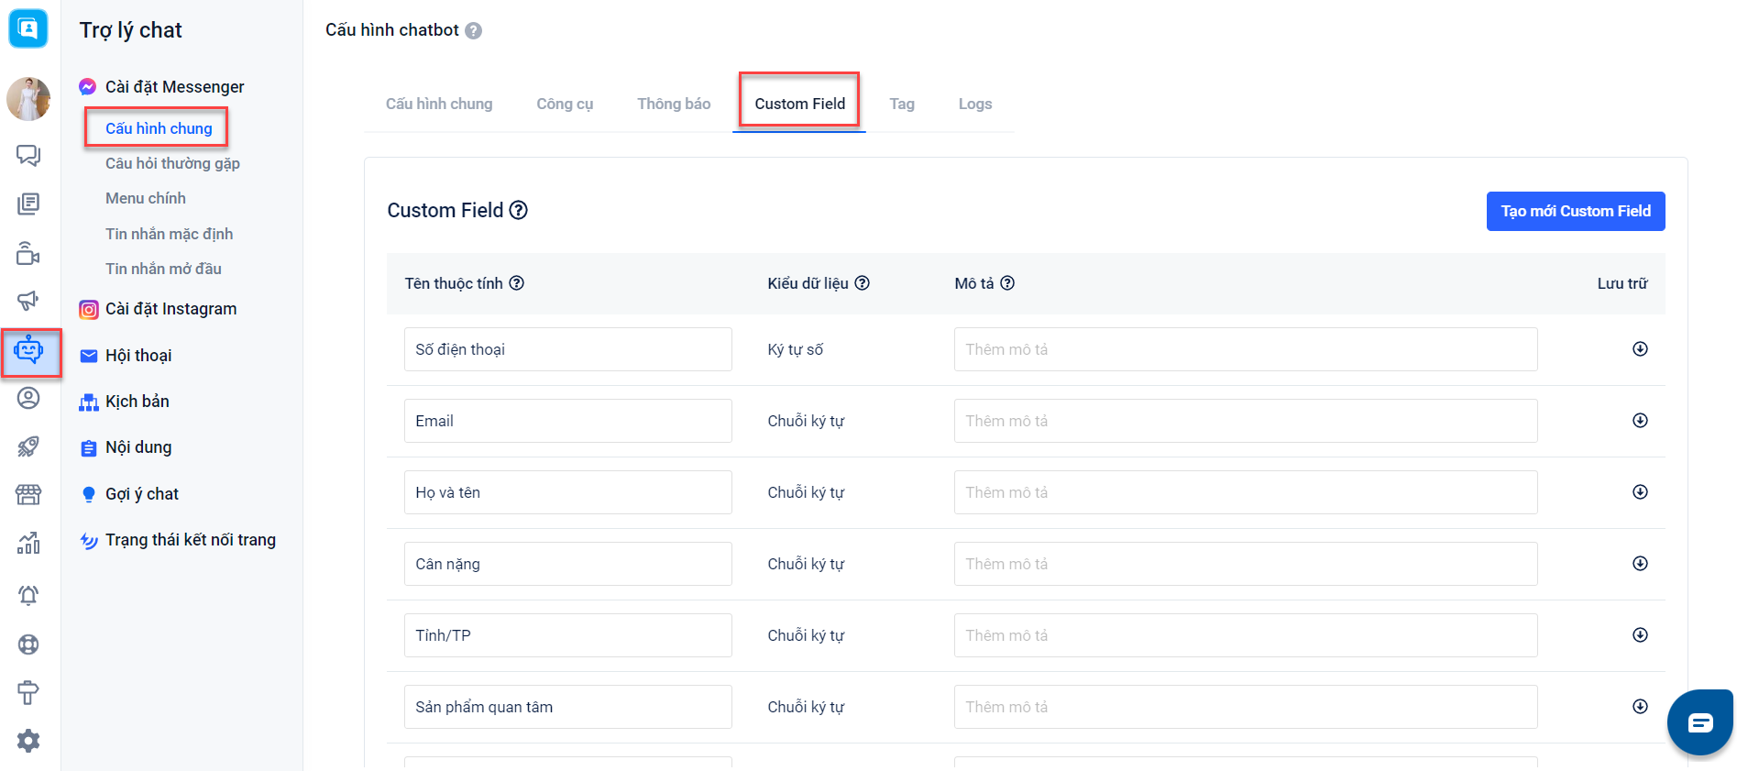The image size is (1737, 771).
Task: Open the Logs tab
Action: coord(974,105)
